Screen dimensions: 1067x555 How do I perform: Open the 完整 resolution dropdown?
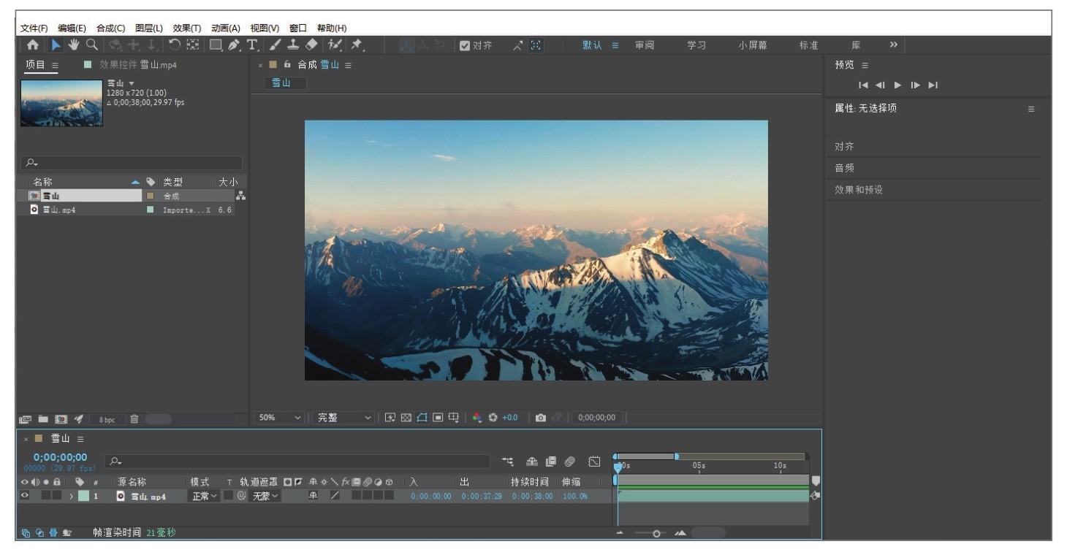[343, 418]
